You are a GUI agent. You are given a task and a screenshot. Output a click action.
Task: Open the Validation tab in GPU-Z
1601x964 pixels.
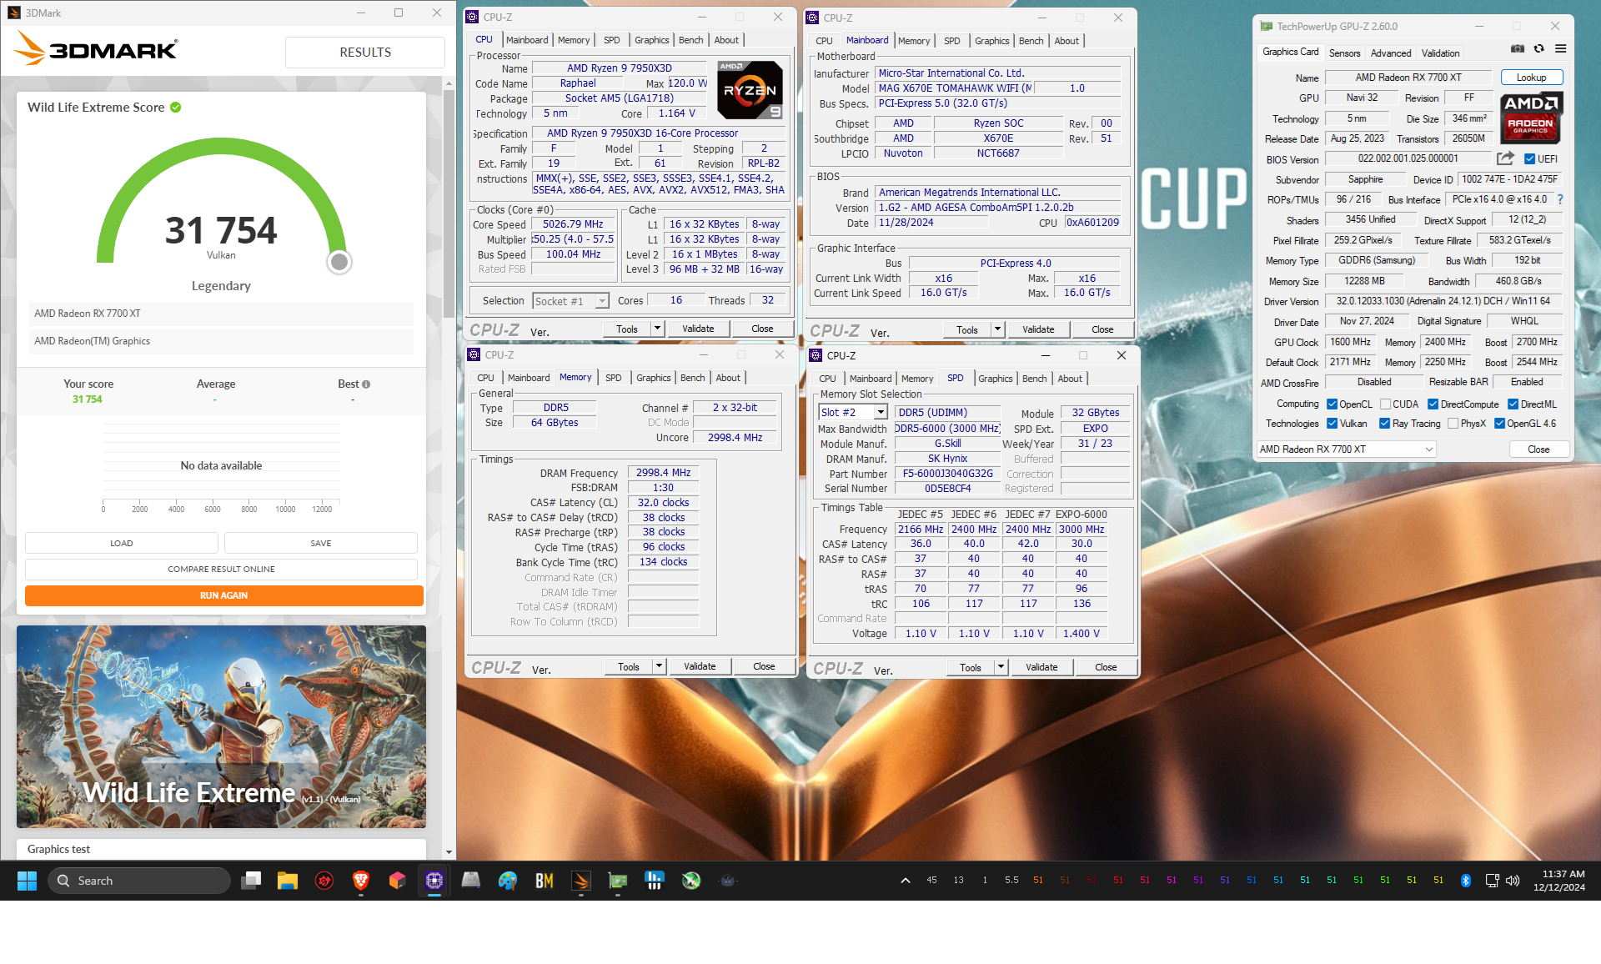(1440, 53)
